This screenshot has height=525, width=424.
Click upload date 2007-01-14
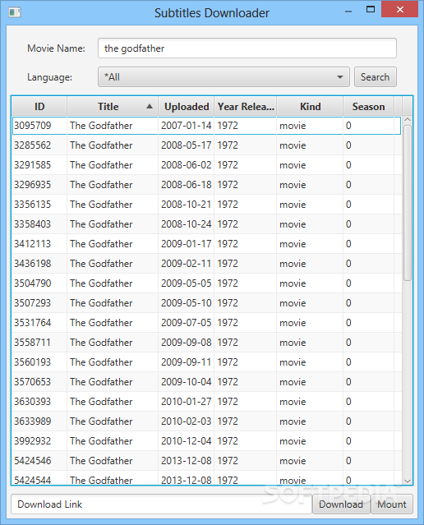click(x=187, y=126)
